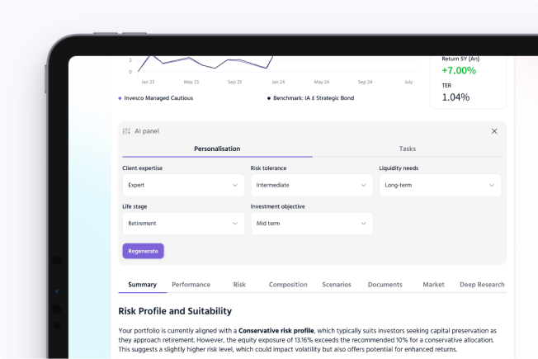Screen dimensions: 538x359
Task: Select the Scenarios tab
Action: [337, 285]
